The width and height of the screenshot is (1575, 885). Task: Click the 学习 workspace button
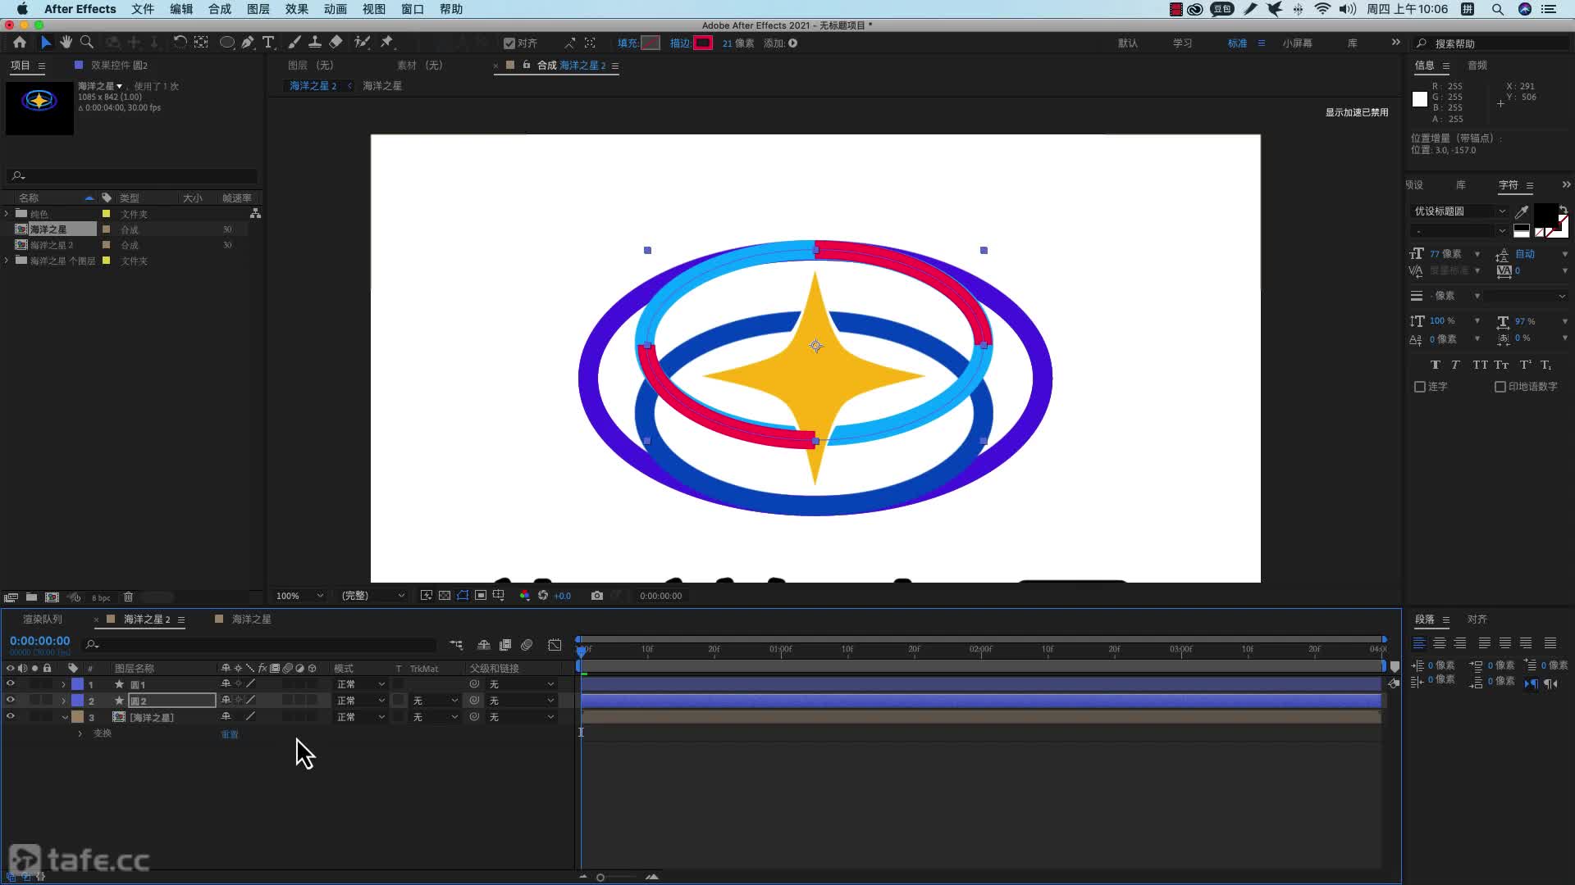point(1182,43)
